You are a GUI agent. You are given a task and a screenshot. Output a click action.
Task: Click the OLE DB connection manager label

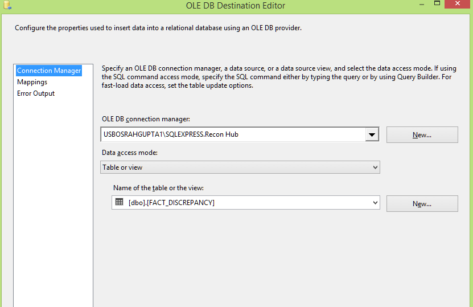pos(146,119)
